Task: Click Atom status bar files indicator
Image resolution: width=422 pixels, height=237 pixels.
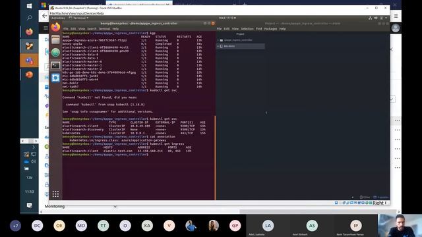Action: pyautogui.click(x=365, y=197)
